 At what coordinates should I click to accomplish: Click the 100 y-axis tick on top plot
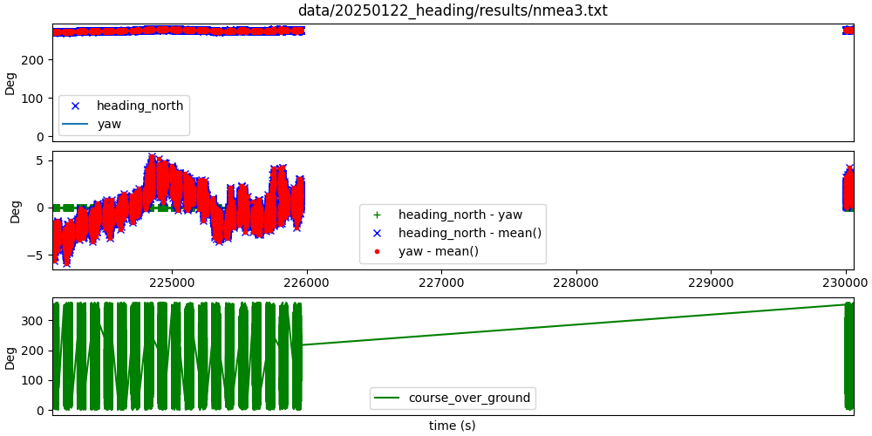click(35, 99)
